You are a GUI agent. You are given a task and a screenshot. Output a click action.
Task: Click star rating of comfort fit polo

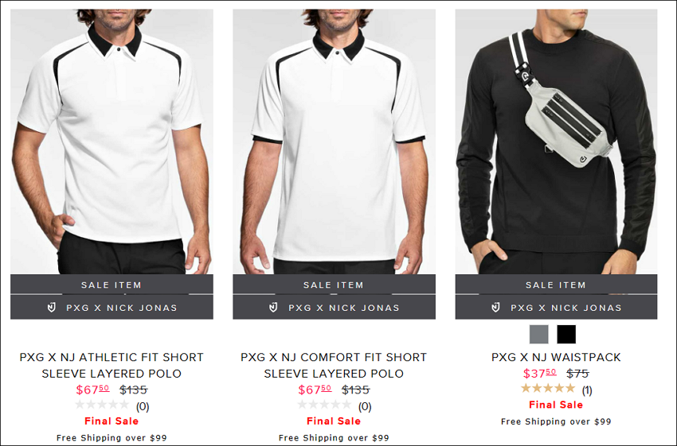(324, 405)
